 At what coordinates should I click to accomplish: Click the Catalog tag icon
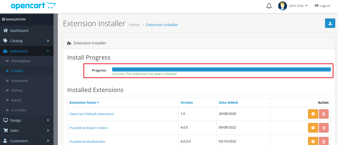tap(5, 41)
